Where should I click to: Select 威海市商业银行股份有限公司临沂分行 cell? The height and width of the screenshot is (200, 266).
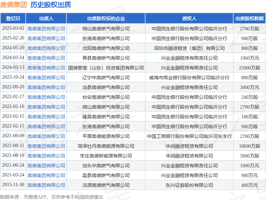click(x=189, y=78)
